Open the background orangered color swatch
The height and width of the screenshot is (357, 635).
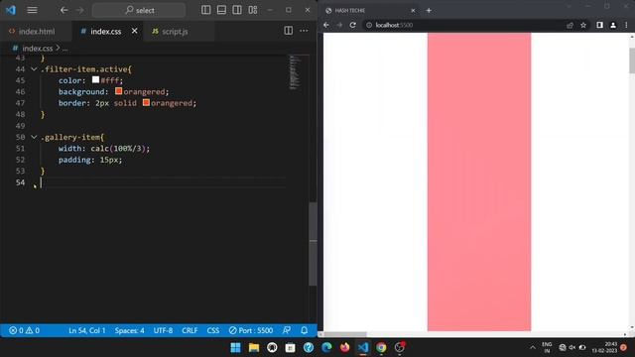pyautogui.click(x=118, y=91)
